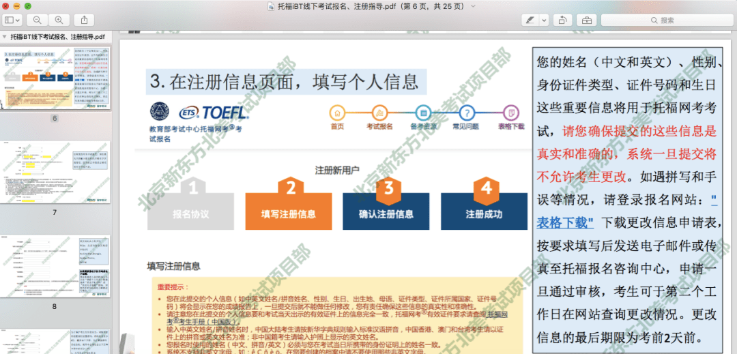
Task: Click the PDF document icon in title bar
Action: pos(271,6)
